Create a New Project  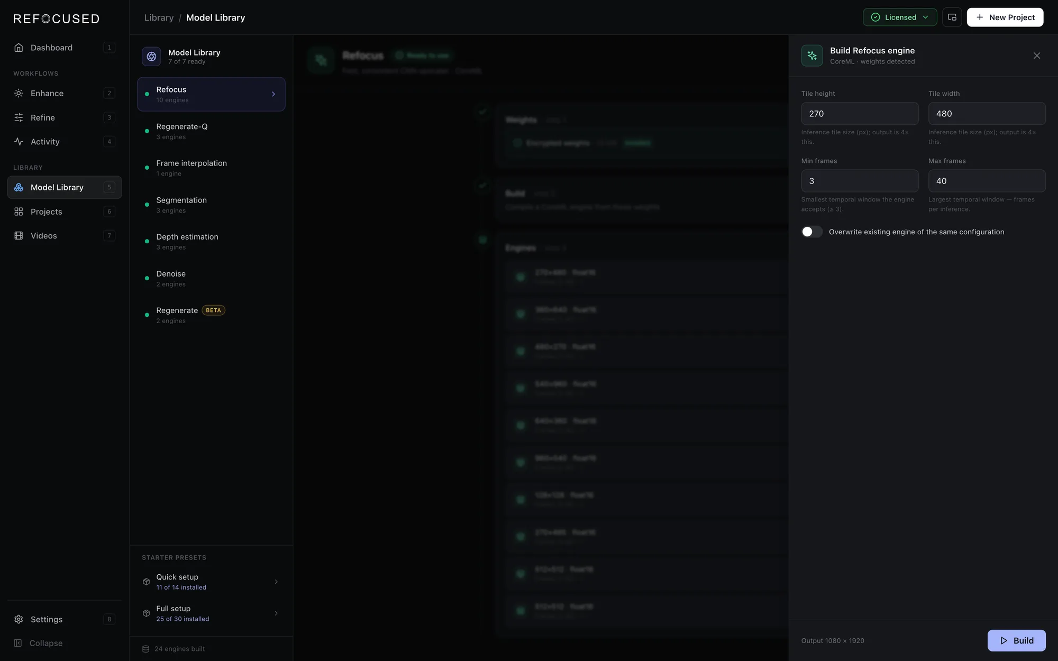[1005, 17]
